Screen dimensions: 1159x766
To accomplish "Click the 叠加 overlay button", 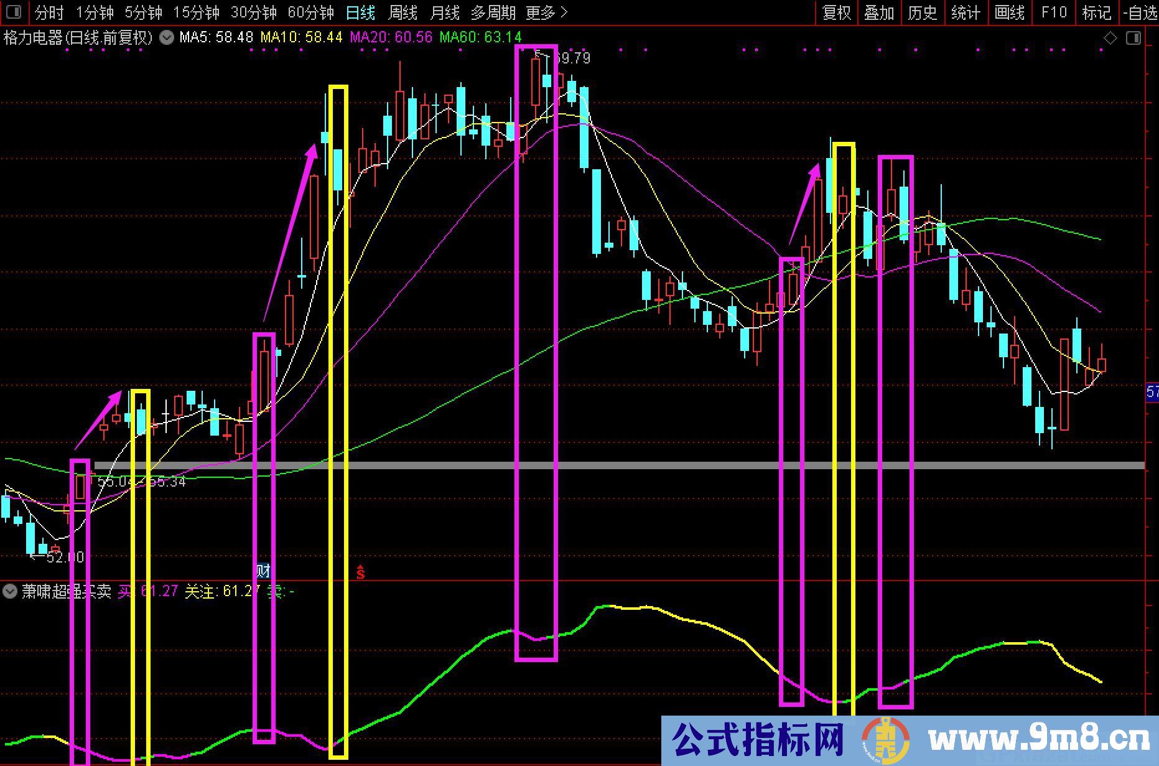I will (x=878, y=12).
